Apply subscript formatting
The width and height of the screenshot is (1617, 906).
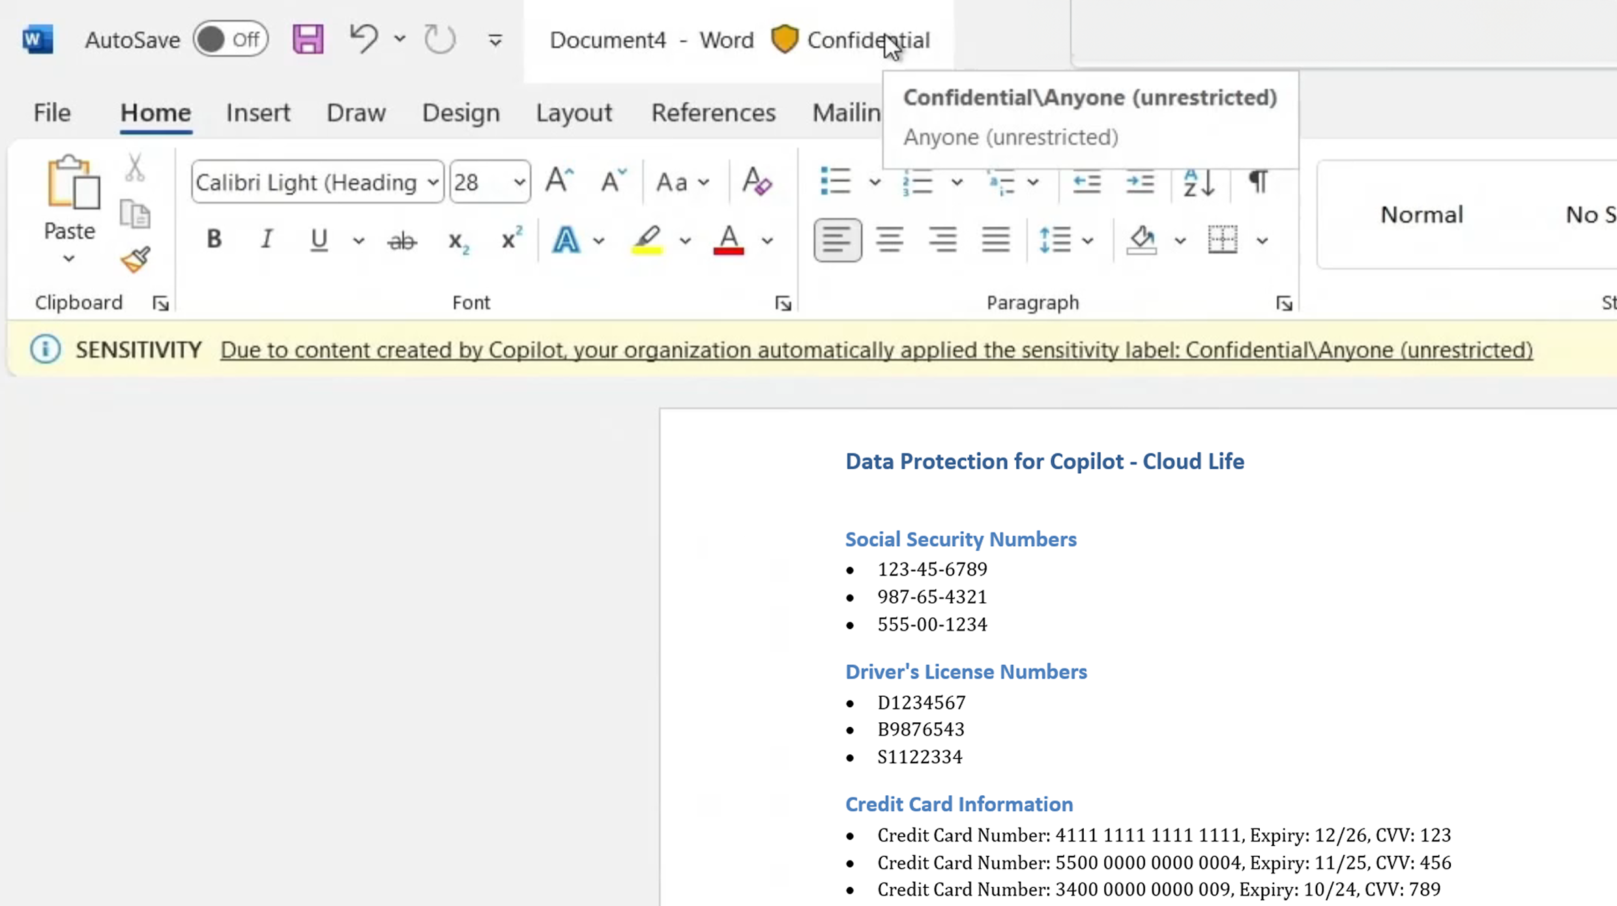458,241
